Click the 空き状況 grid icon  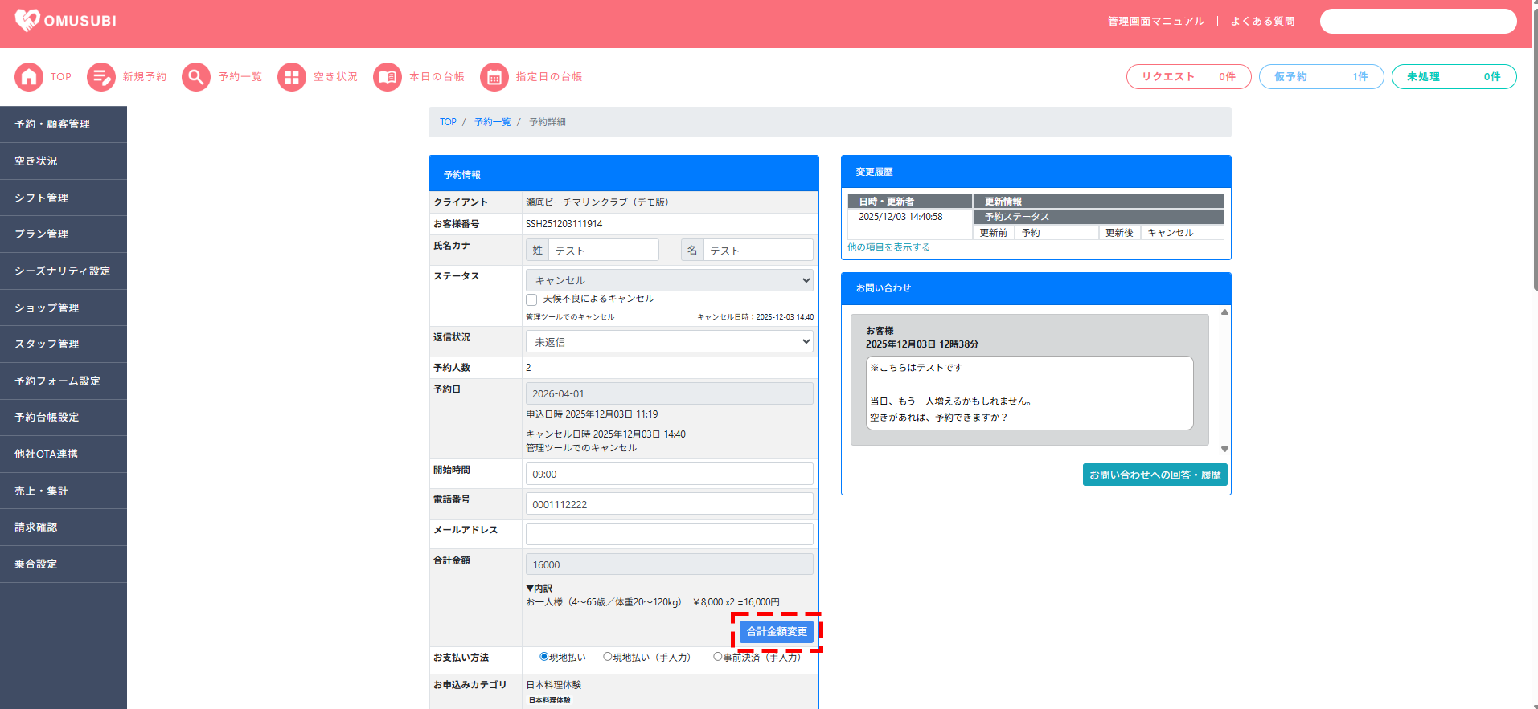(292, 77)
